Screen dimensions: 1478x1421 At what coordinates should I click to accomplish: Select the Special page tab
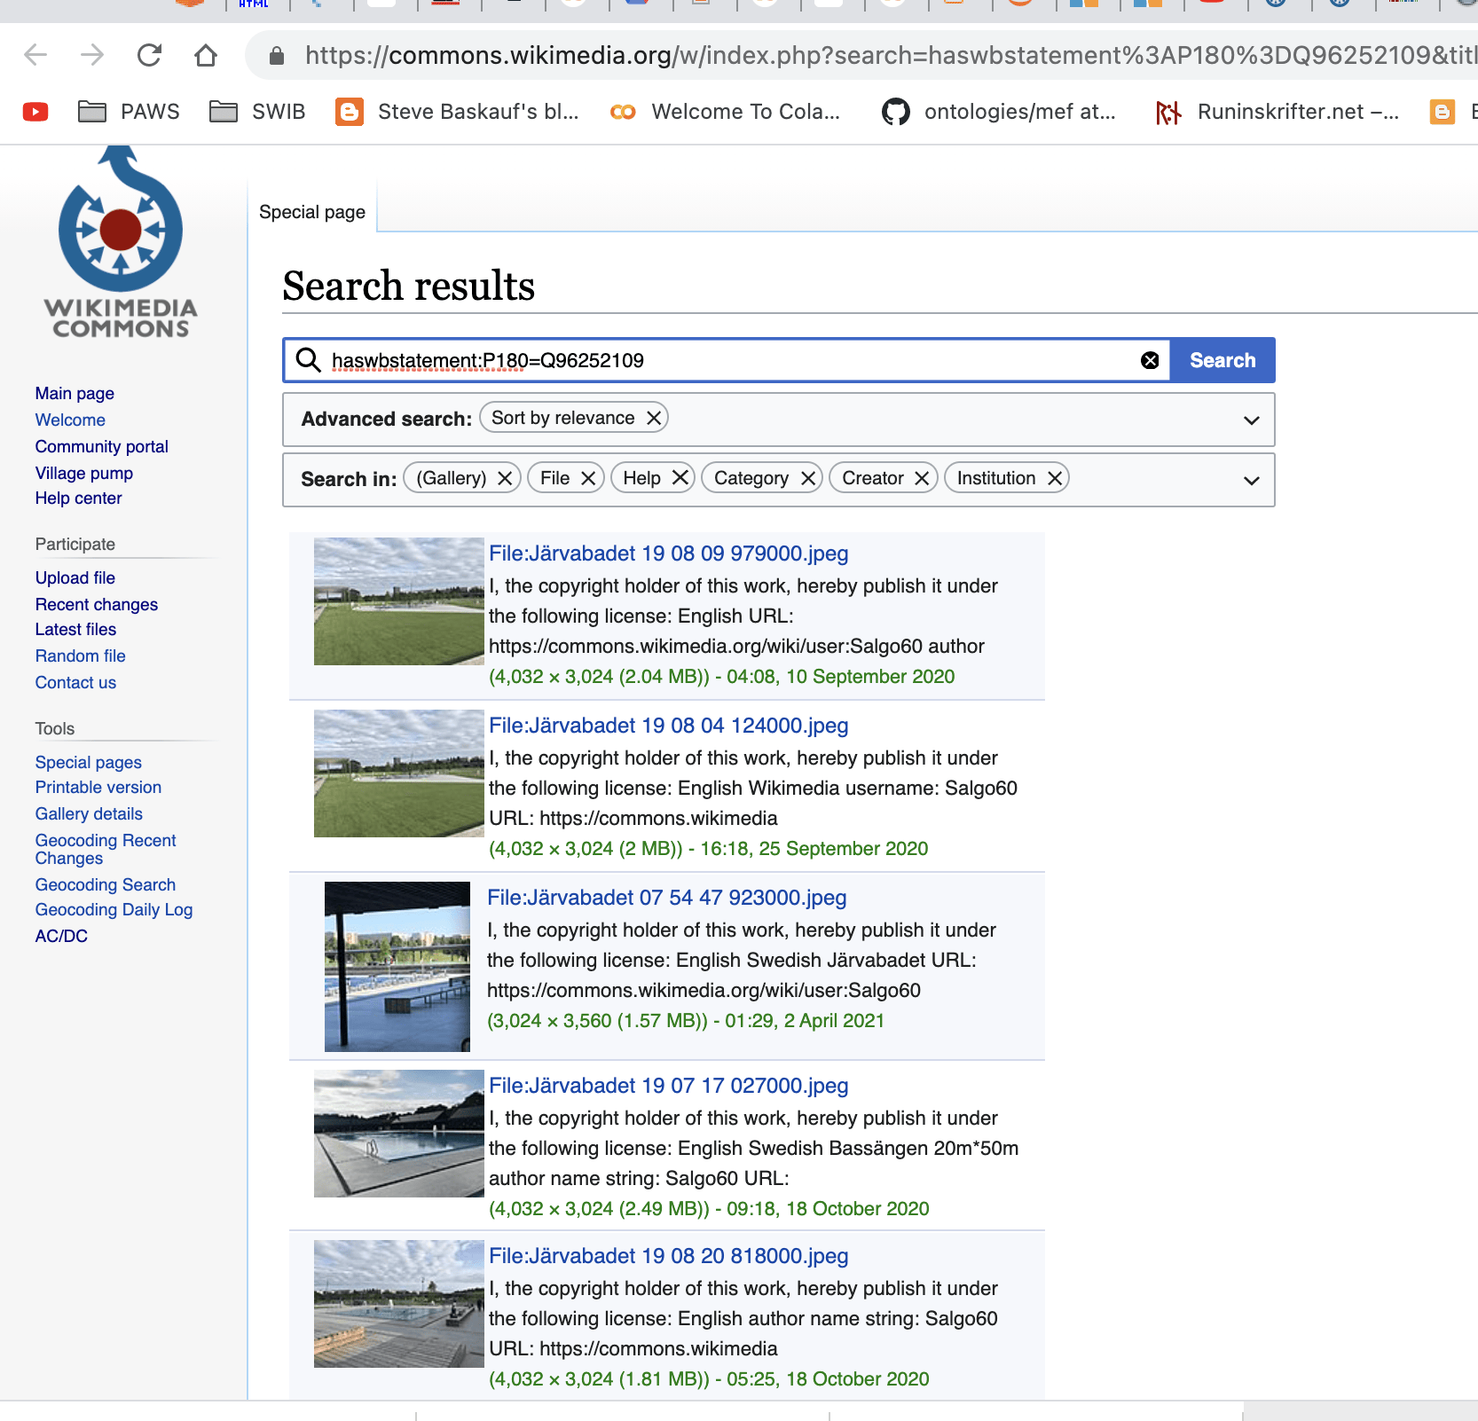point(312,212)
